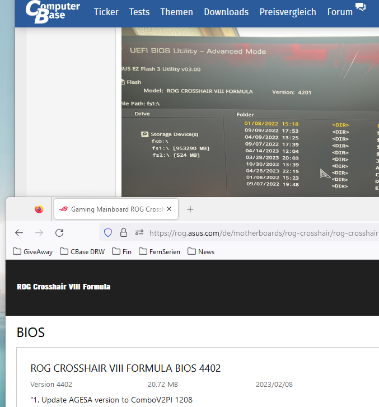Open the Forum link in ComputerBase header
The height and width of the screenshot is (407, 379).
click(340, 12)
